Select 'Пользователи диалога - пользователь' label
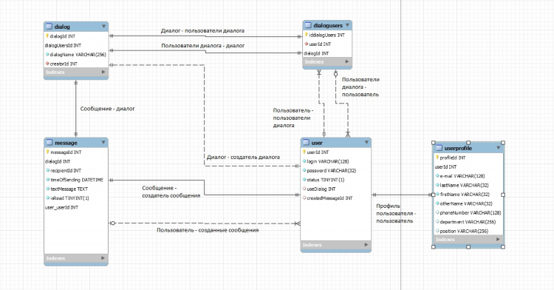Image resolution: width=554 pixels, height=290 pixels. point(360,87)
